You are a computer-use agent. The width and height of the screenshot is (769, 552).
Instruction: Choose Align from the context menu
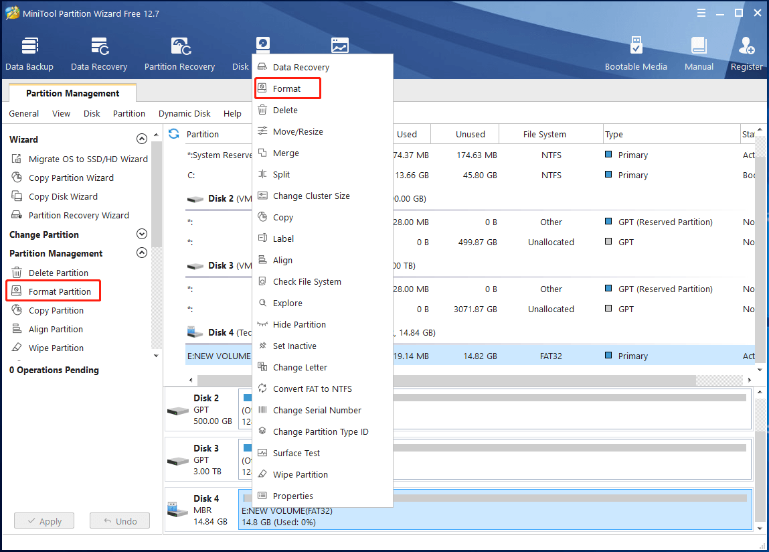322,261
